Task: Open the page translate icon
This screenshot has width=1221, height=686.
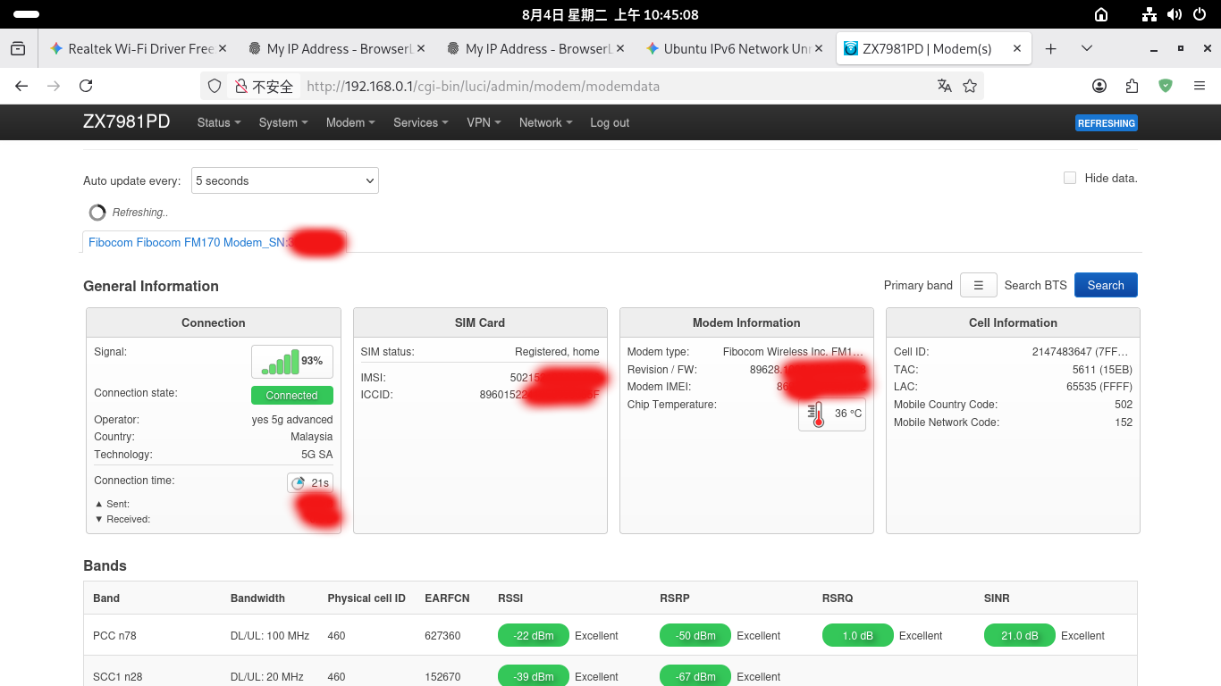Action: click(x=944, y=86)
